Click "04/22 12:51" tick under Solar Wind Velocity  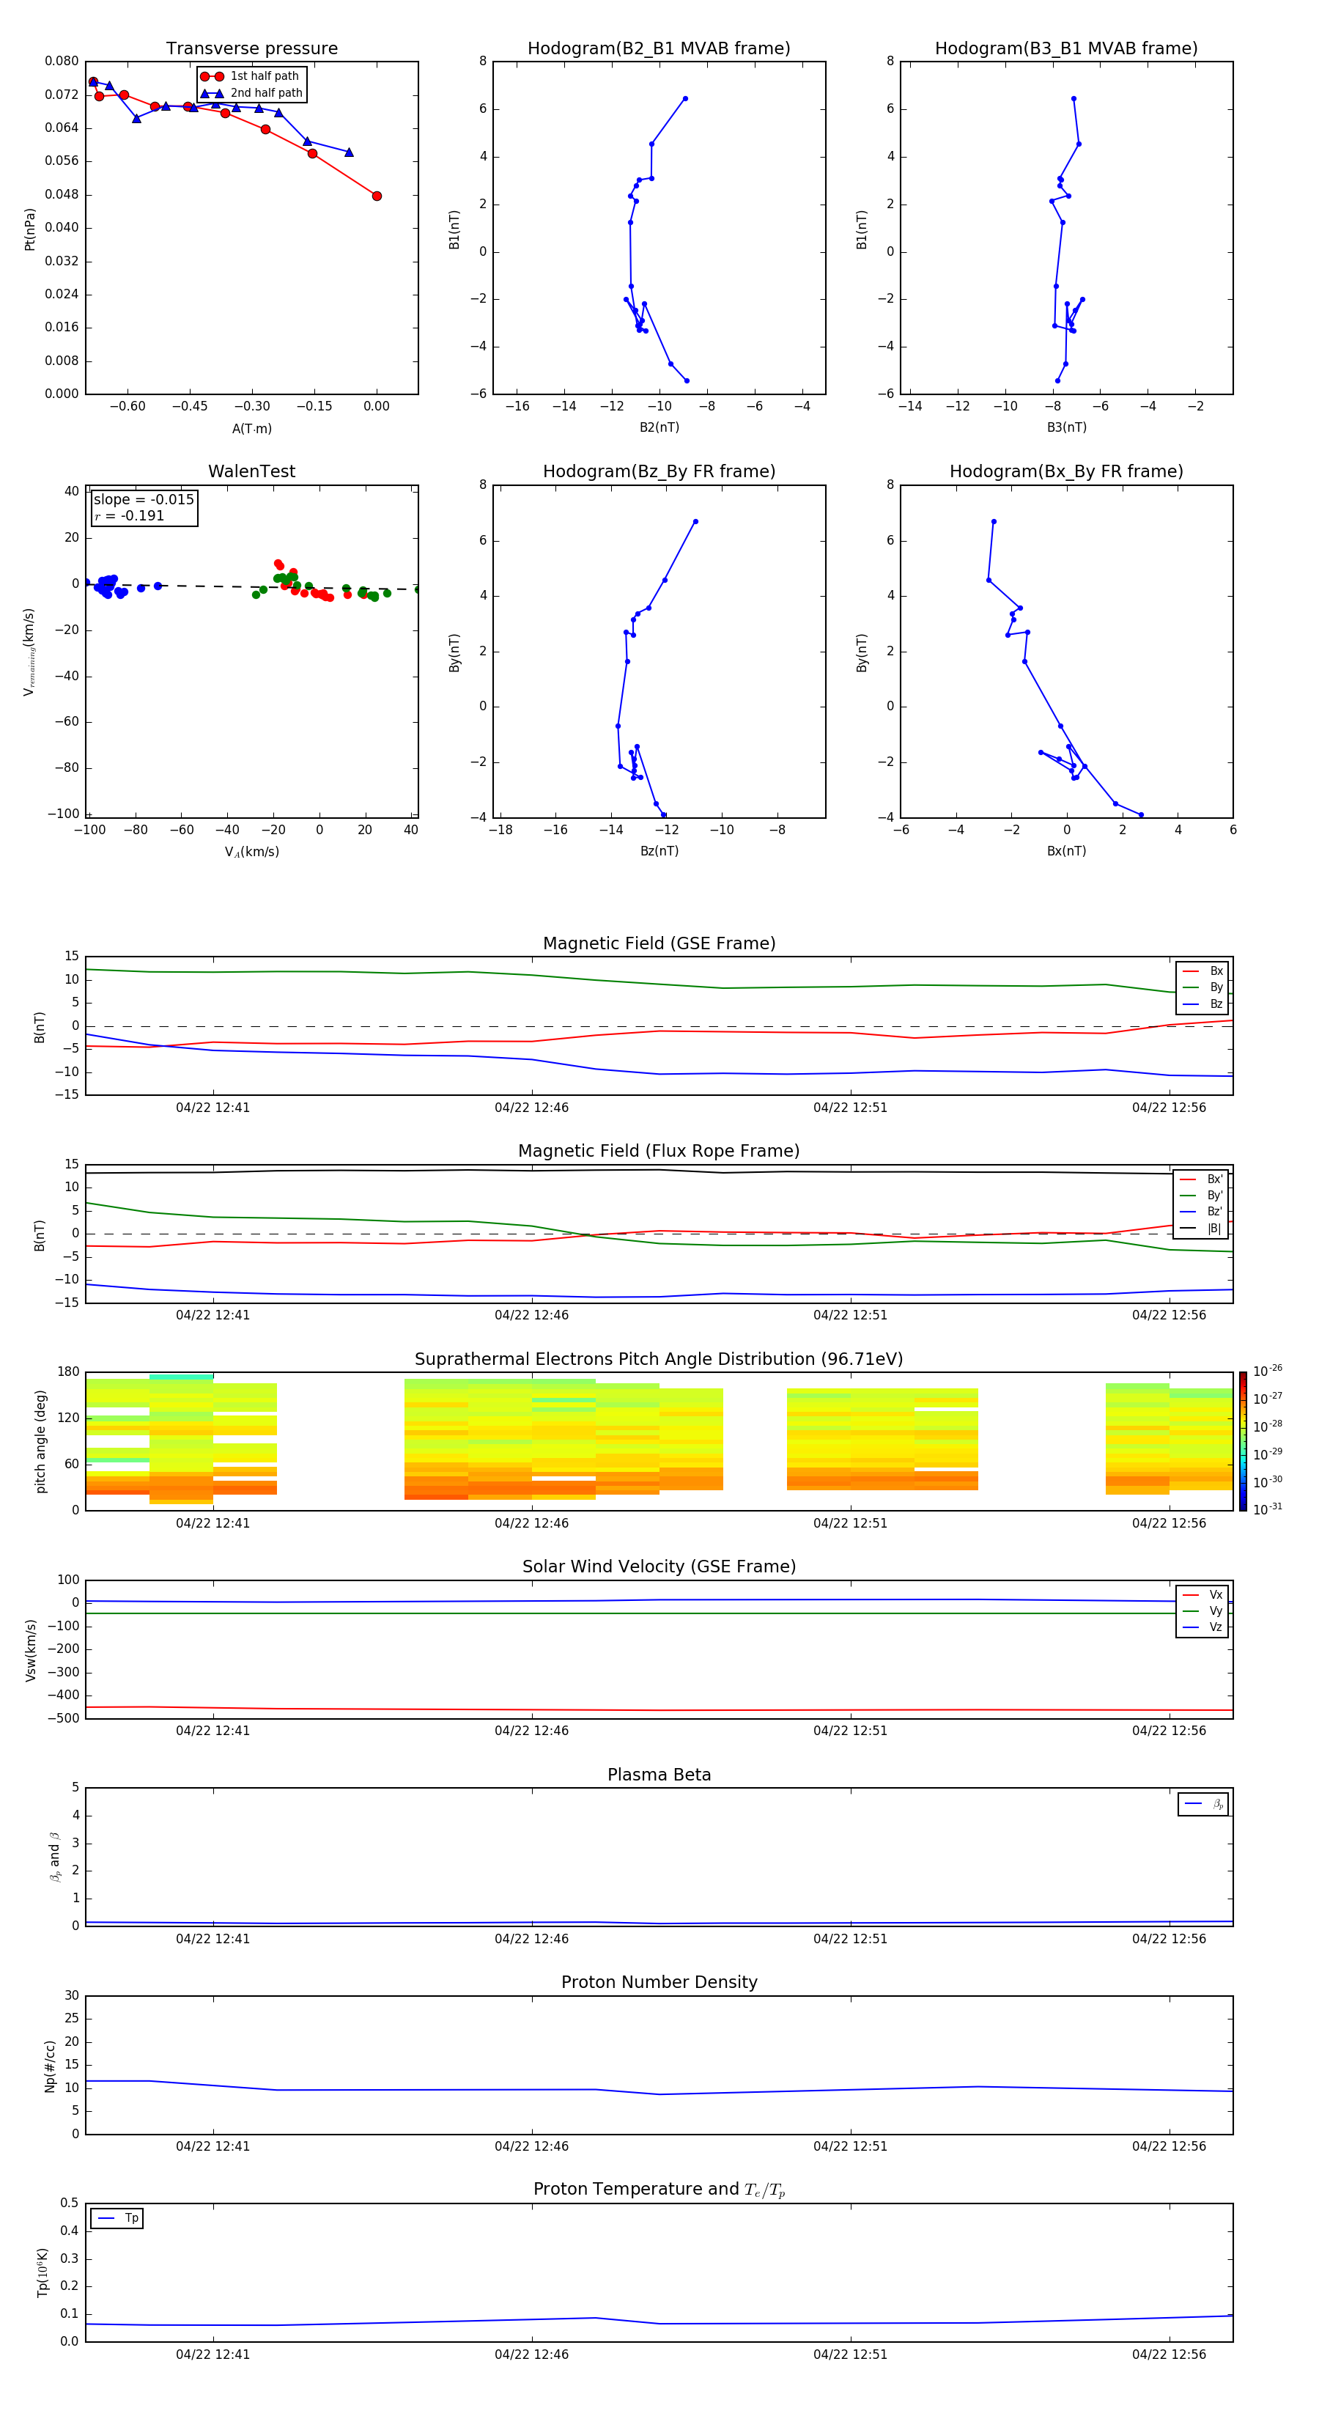point(851,1731)
